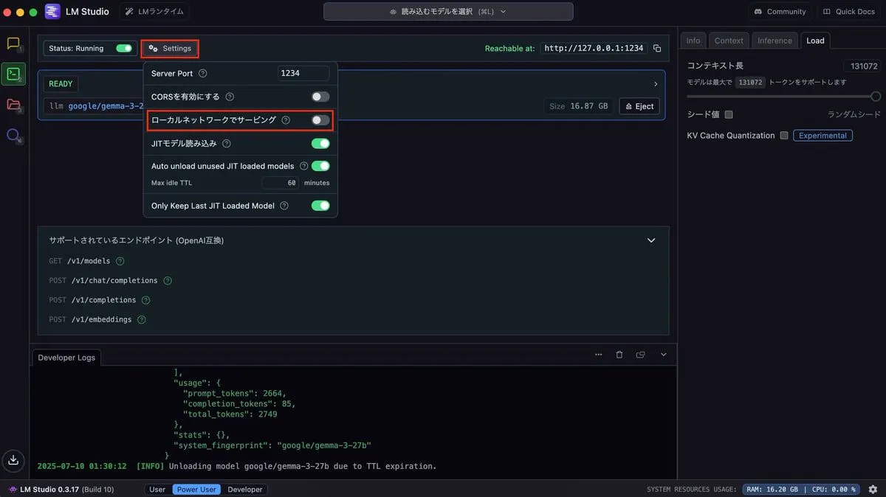Image resolution: width=886 pixels, height=497 pixels.
Task: Eject the loaded gemma model
Action: [x=639, y=106]
